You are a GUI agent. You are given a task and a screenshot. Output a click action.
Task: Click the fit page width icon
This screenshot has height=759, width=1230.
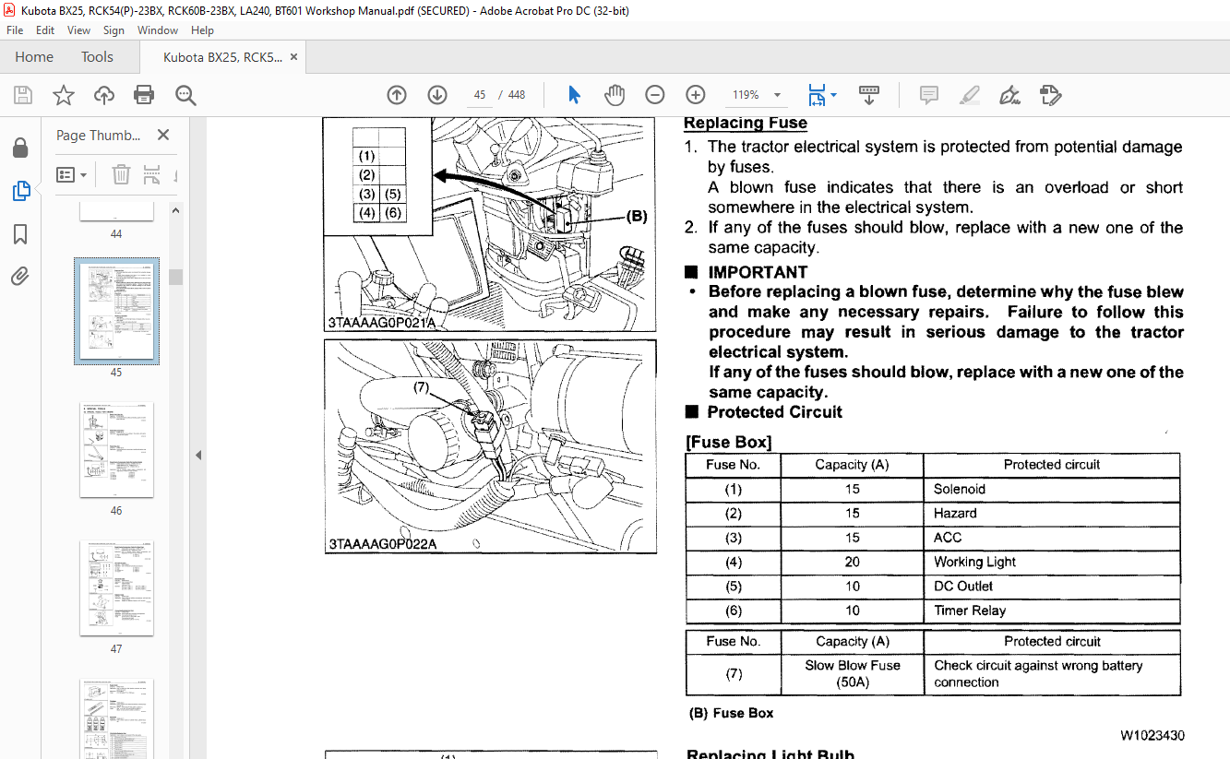tap(816, 95)
